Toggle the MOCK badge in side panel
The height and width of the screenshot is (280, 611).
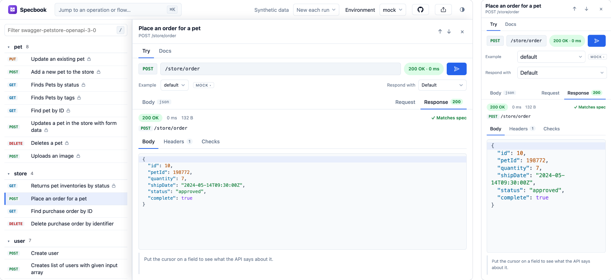click(597, 57)
